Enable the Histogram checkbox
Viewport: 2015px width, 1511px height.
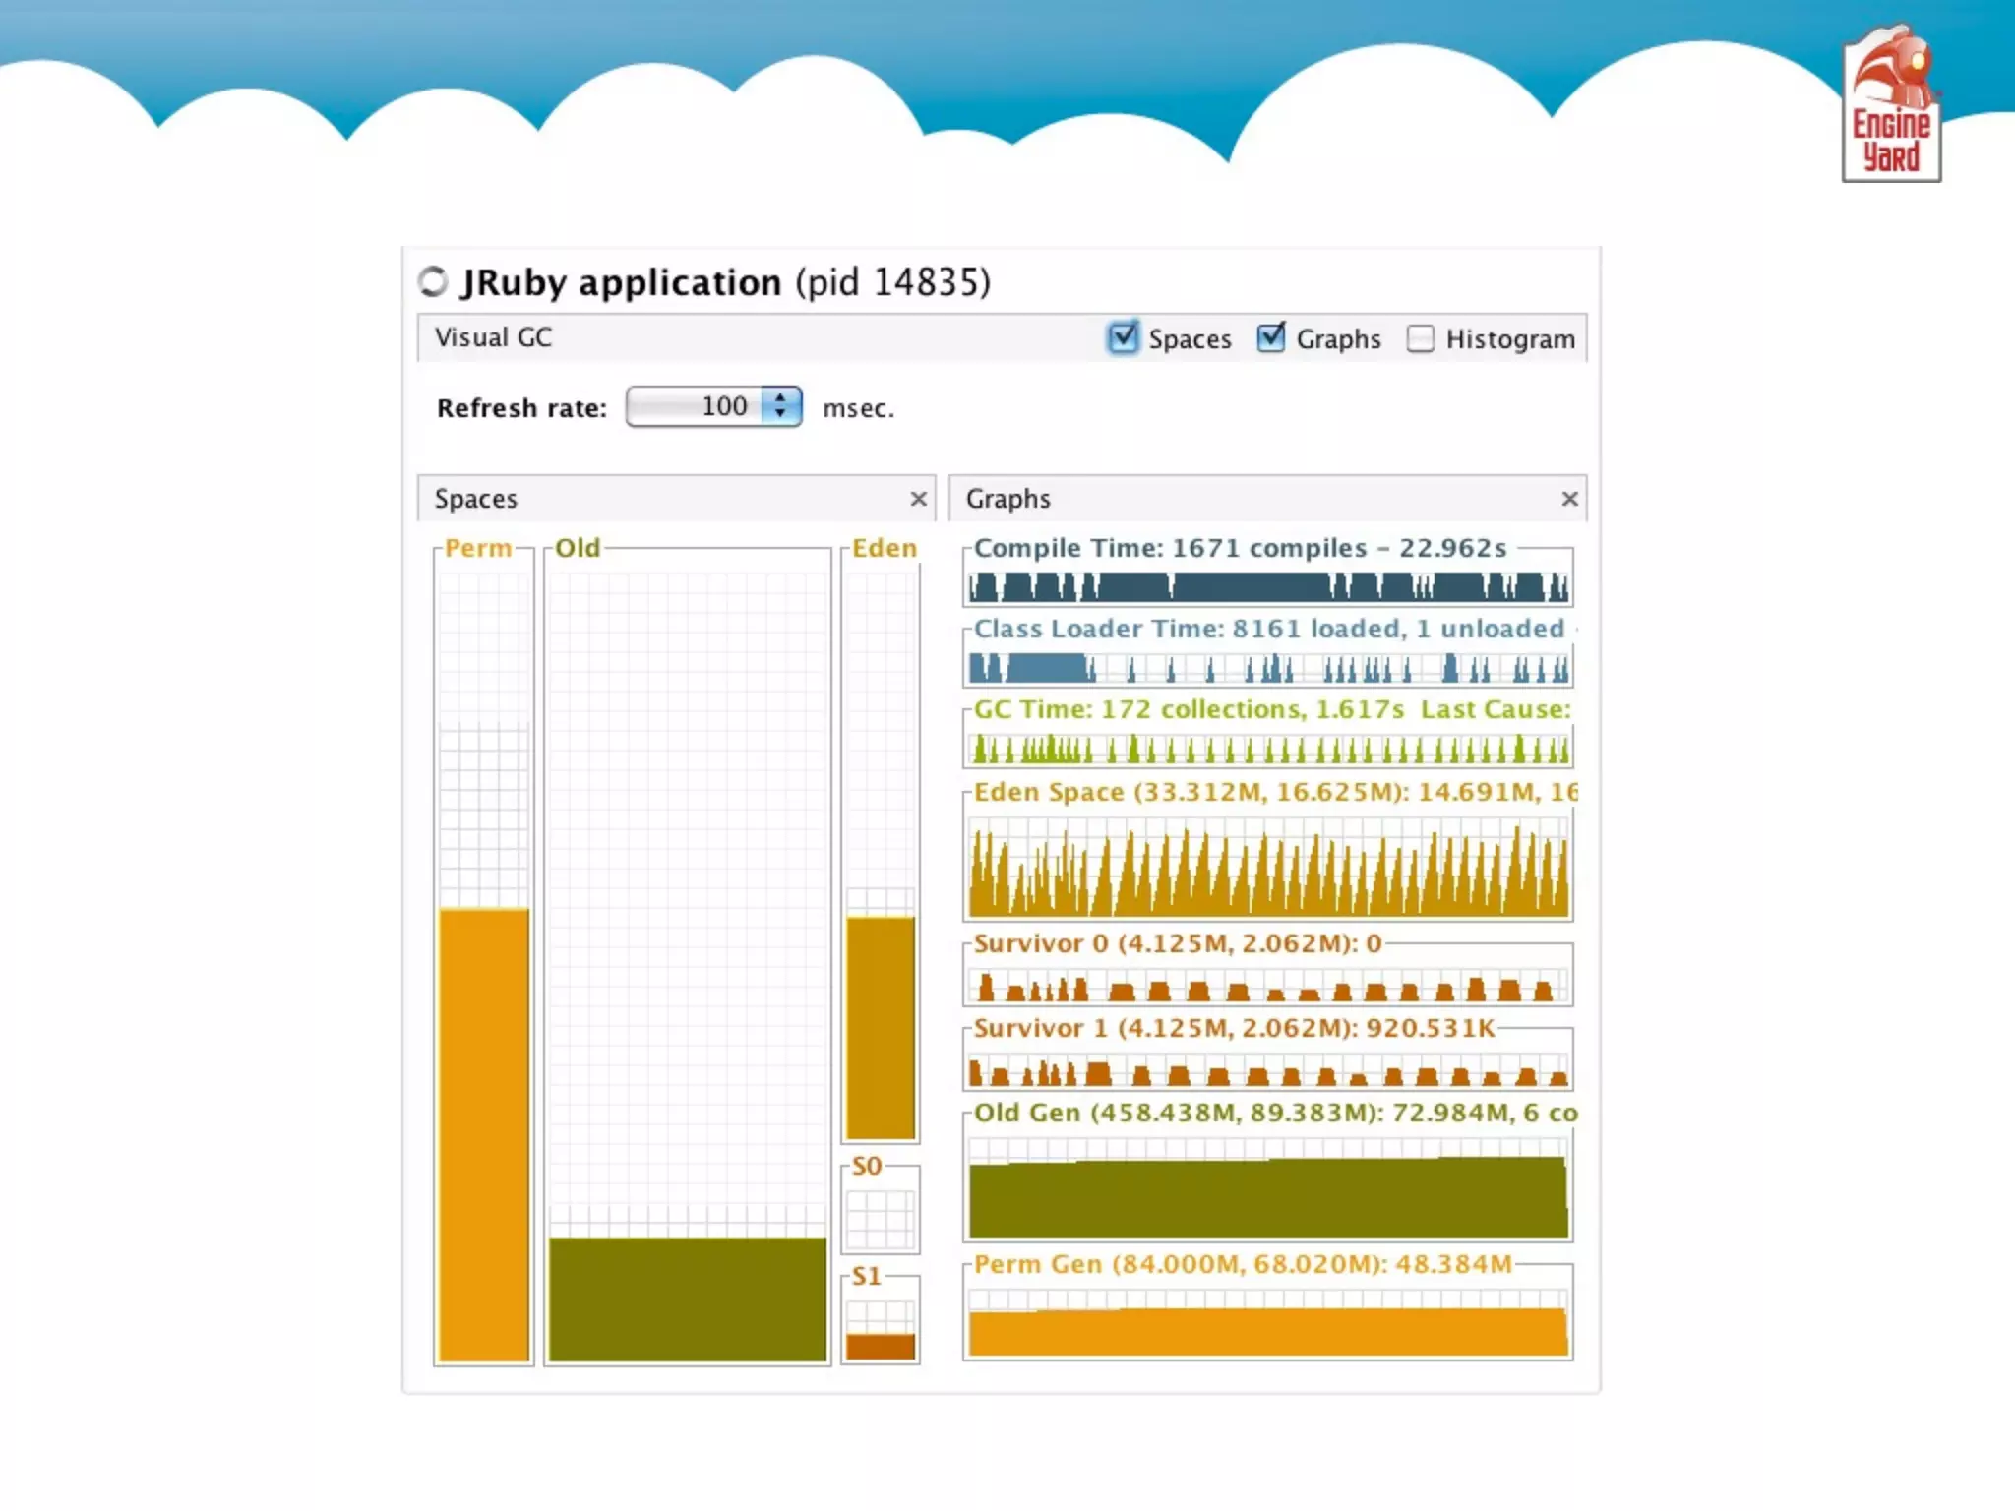tap(1420, 338)
